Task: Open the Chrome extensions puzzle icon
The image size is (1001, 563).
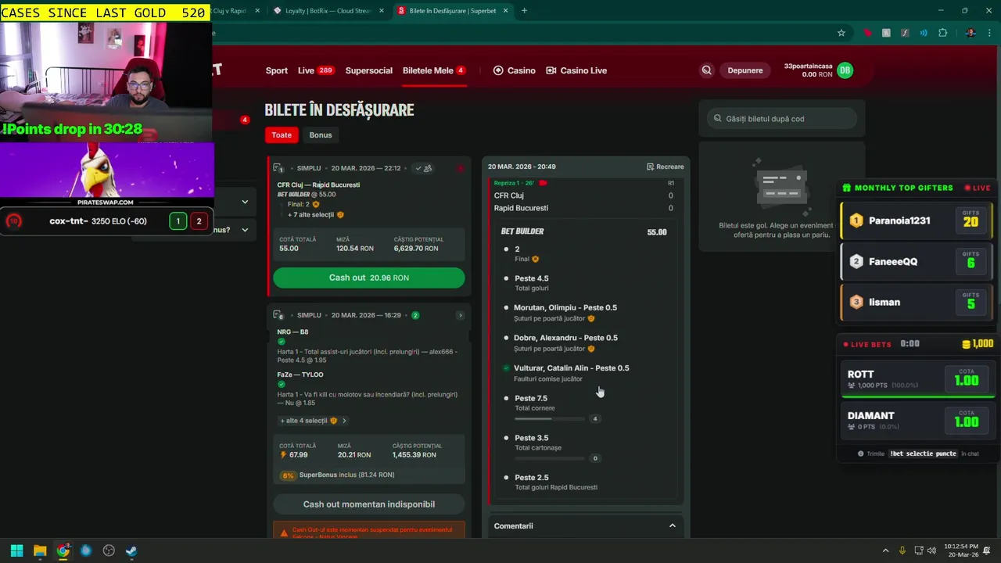Action: 942,33
